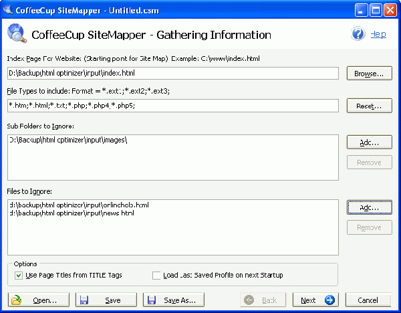401x313 pixels.
Task: Click the Save button label
Action: 113,300
